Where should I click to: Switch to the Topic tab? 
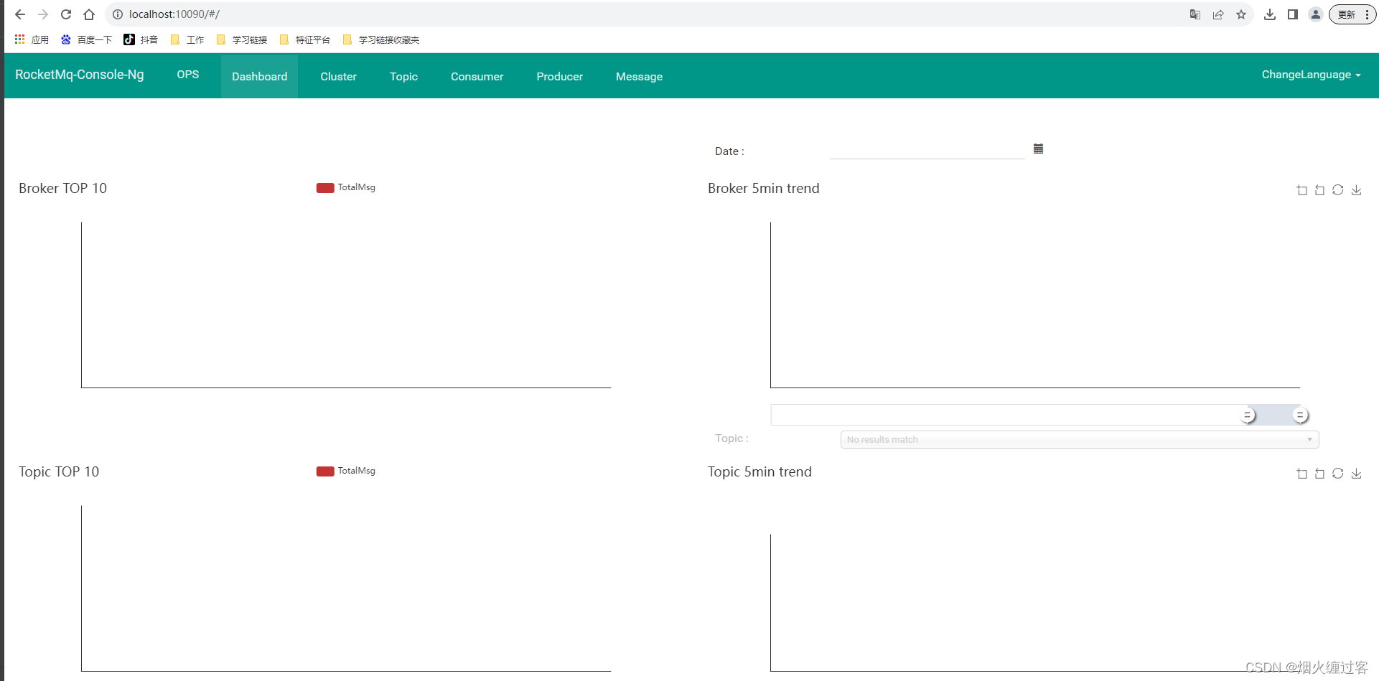403,76
